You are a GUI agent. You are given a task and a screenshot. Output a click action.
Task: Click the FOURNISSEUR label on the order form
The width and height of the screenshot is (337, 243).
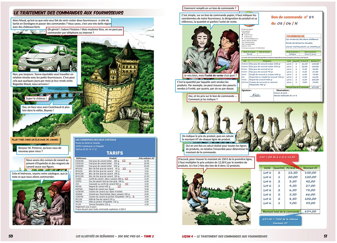pyautogui.click(x=295, y=36)
